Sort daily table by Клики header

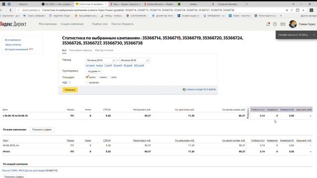coord(88,140)
